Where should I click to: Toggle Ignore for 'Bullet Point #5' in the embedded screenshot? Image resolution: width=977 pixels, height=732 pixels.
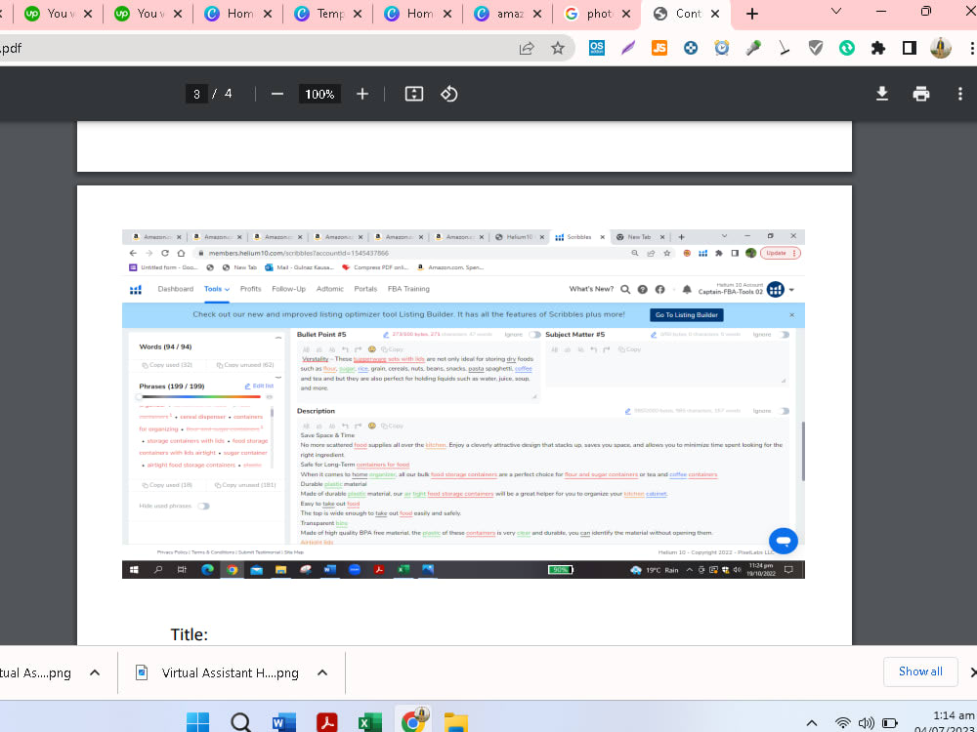[x=534, y=335]
